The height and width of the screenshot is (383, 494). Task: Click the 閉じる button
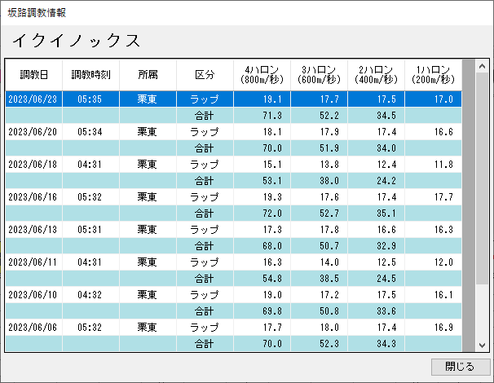pos(460,367)
